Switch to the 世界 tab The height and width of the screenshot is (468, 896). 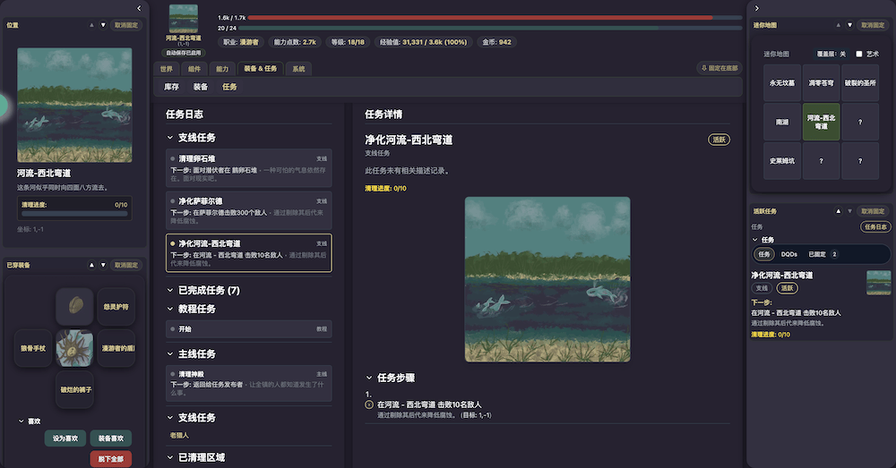[x=166, y=68]
